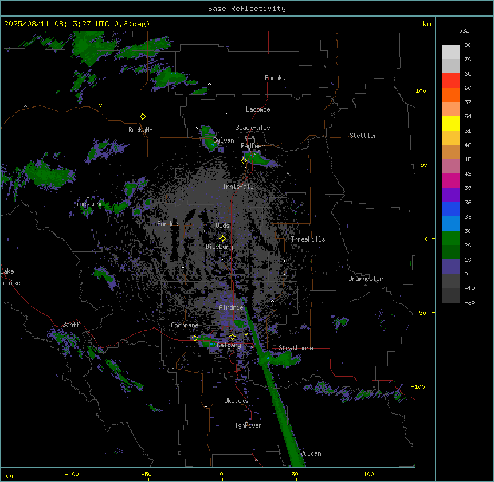Click the yellow station marker near RockyMH
This screenshot has height=482, width=494.
(x=143, y=117)
